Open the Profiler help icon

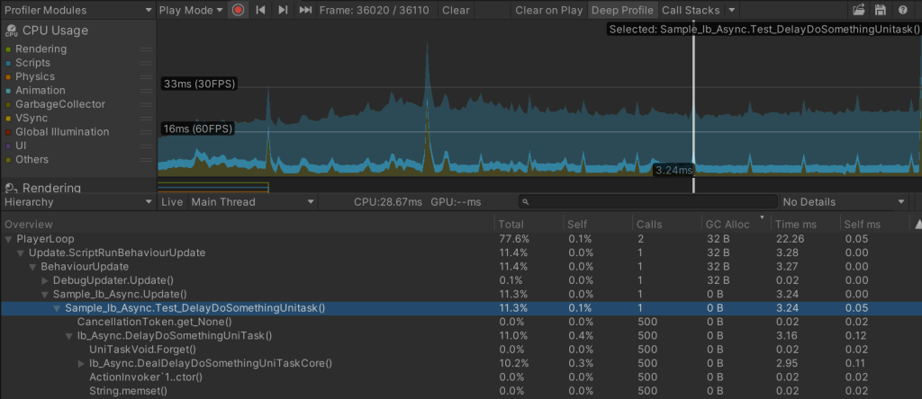[x=902, y=10]
